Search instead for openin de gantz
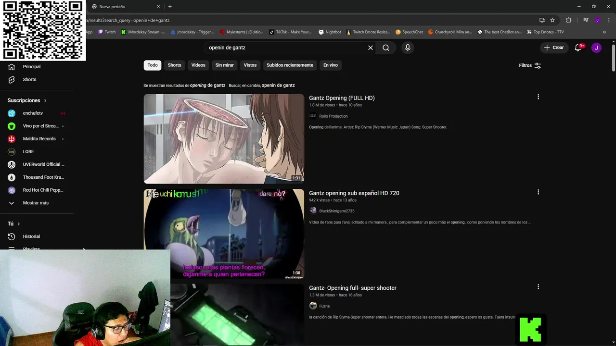The image size is (616, 346). point(278,85)
